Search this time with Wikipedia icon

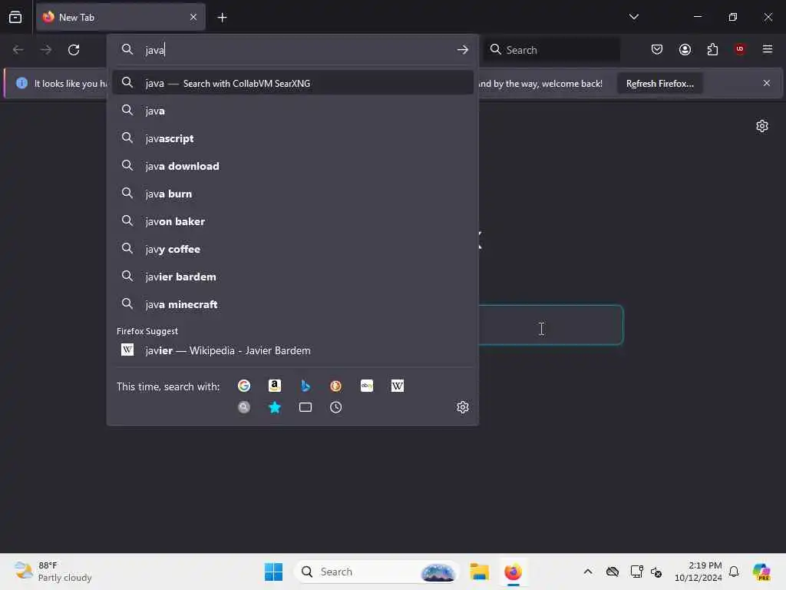[398, 386]
